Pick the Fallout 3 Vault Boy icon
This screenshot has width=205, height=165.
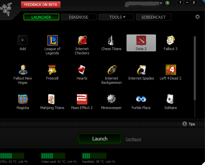point(171,40)
